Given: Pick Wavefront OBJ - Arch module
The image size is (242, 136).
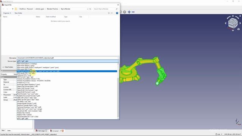Looking at the screenshot, I should [x=29, y=111].
